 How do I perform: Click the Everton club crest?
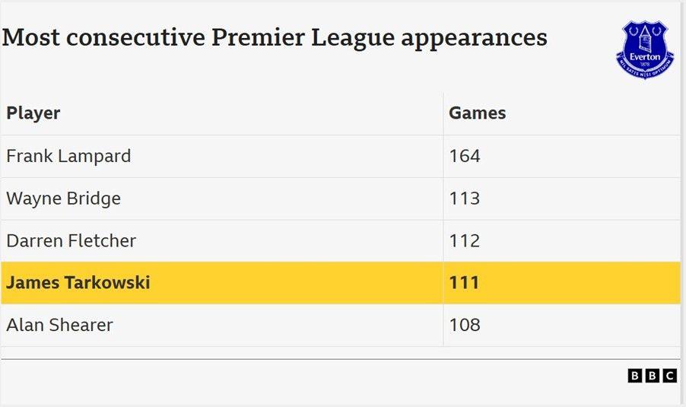click(644, 49)
